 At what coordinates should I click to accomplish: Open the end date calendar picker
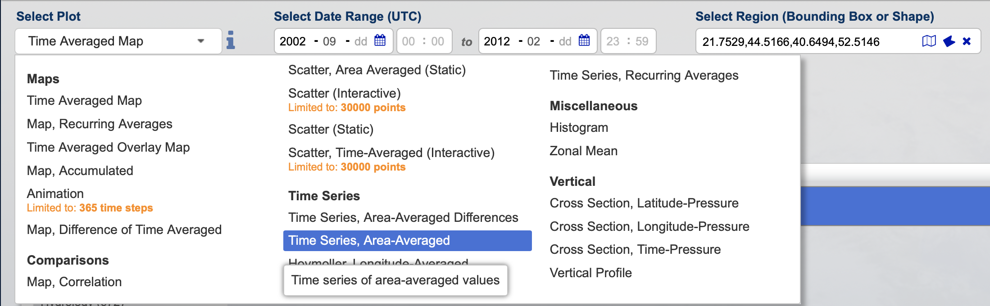[x=584, y=40]
